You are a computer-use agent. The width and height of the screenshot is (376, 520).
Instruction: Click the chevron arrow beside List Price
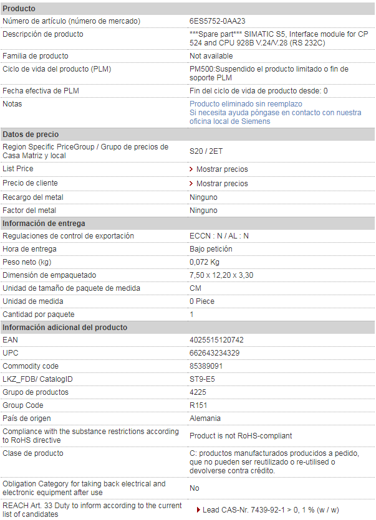pyautogui.click(x=191, y=169)
